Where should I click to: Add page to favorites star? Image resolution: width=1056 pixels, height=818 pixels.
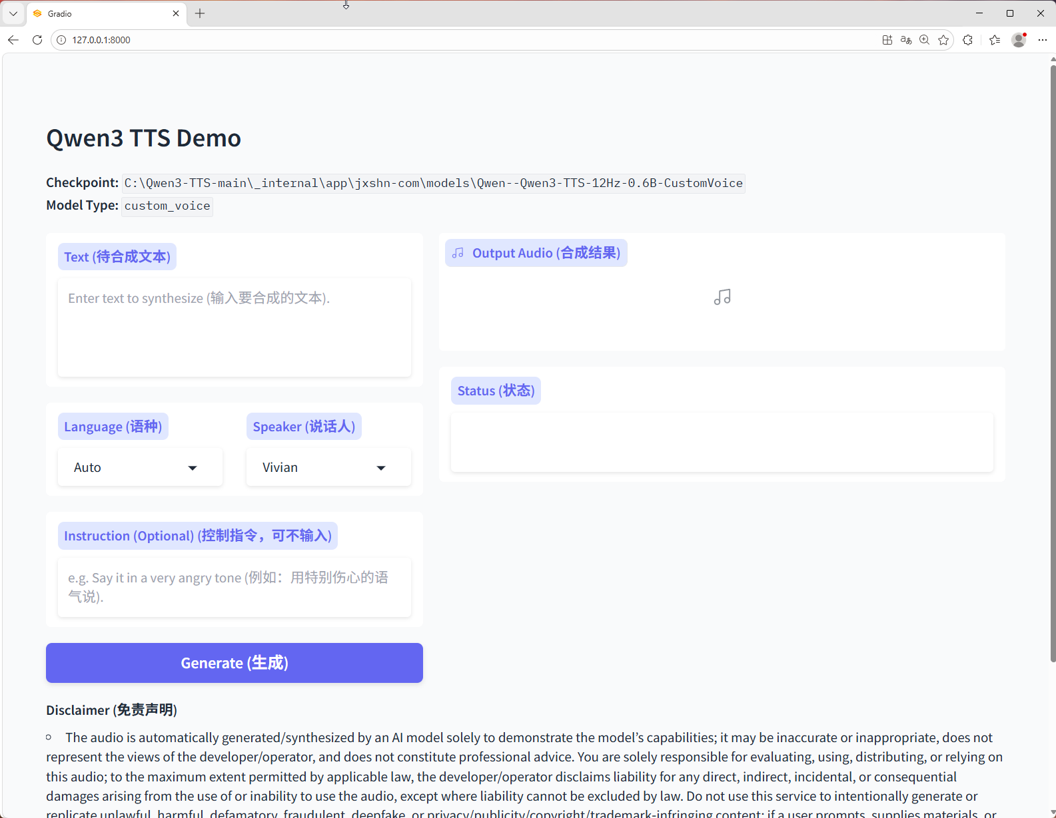tap(943, 40)
